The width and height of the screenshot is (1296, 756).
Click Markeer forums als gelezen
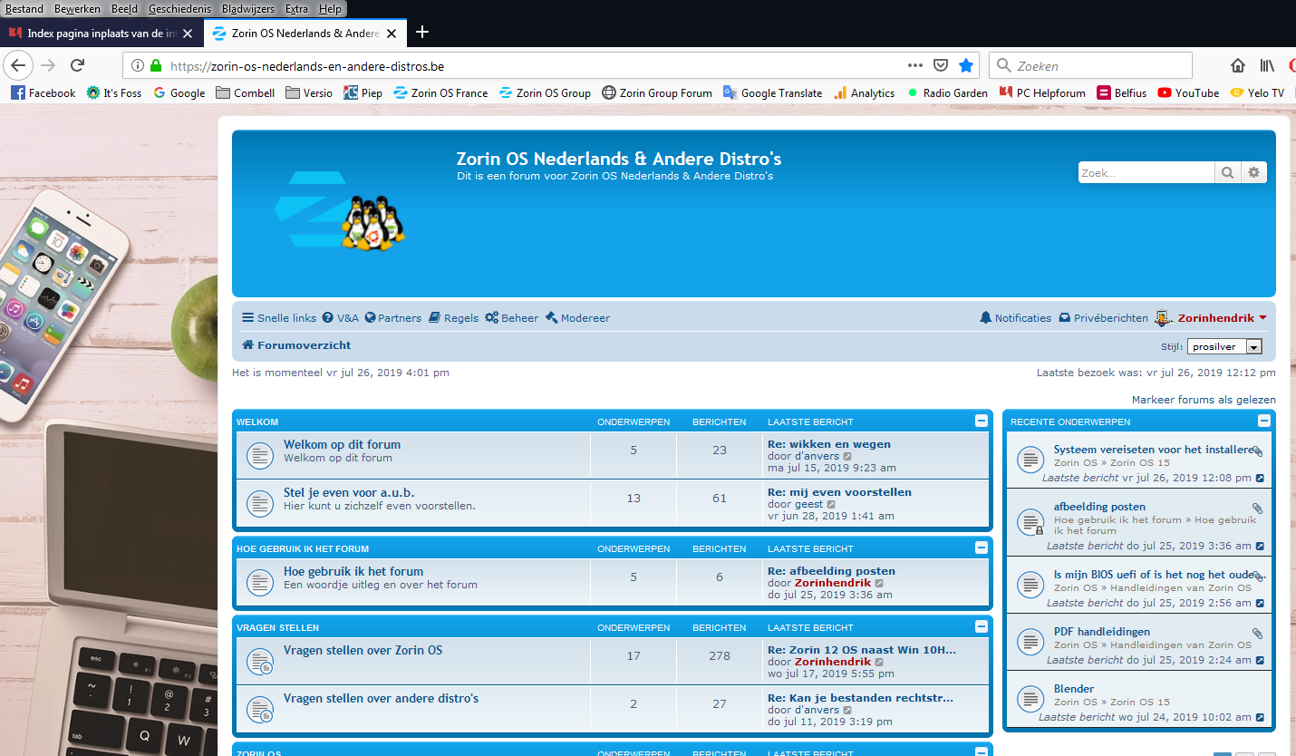click(x=1204, y=400)
